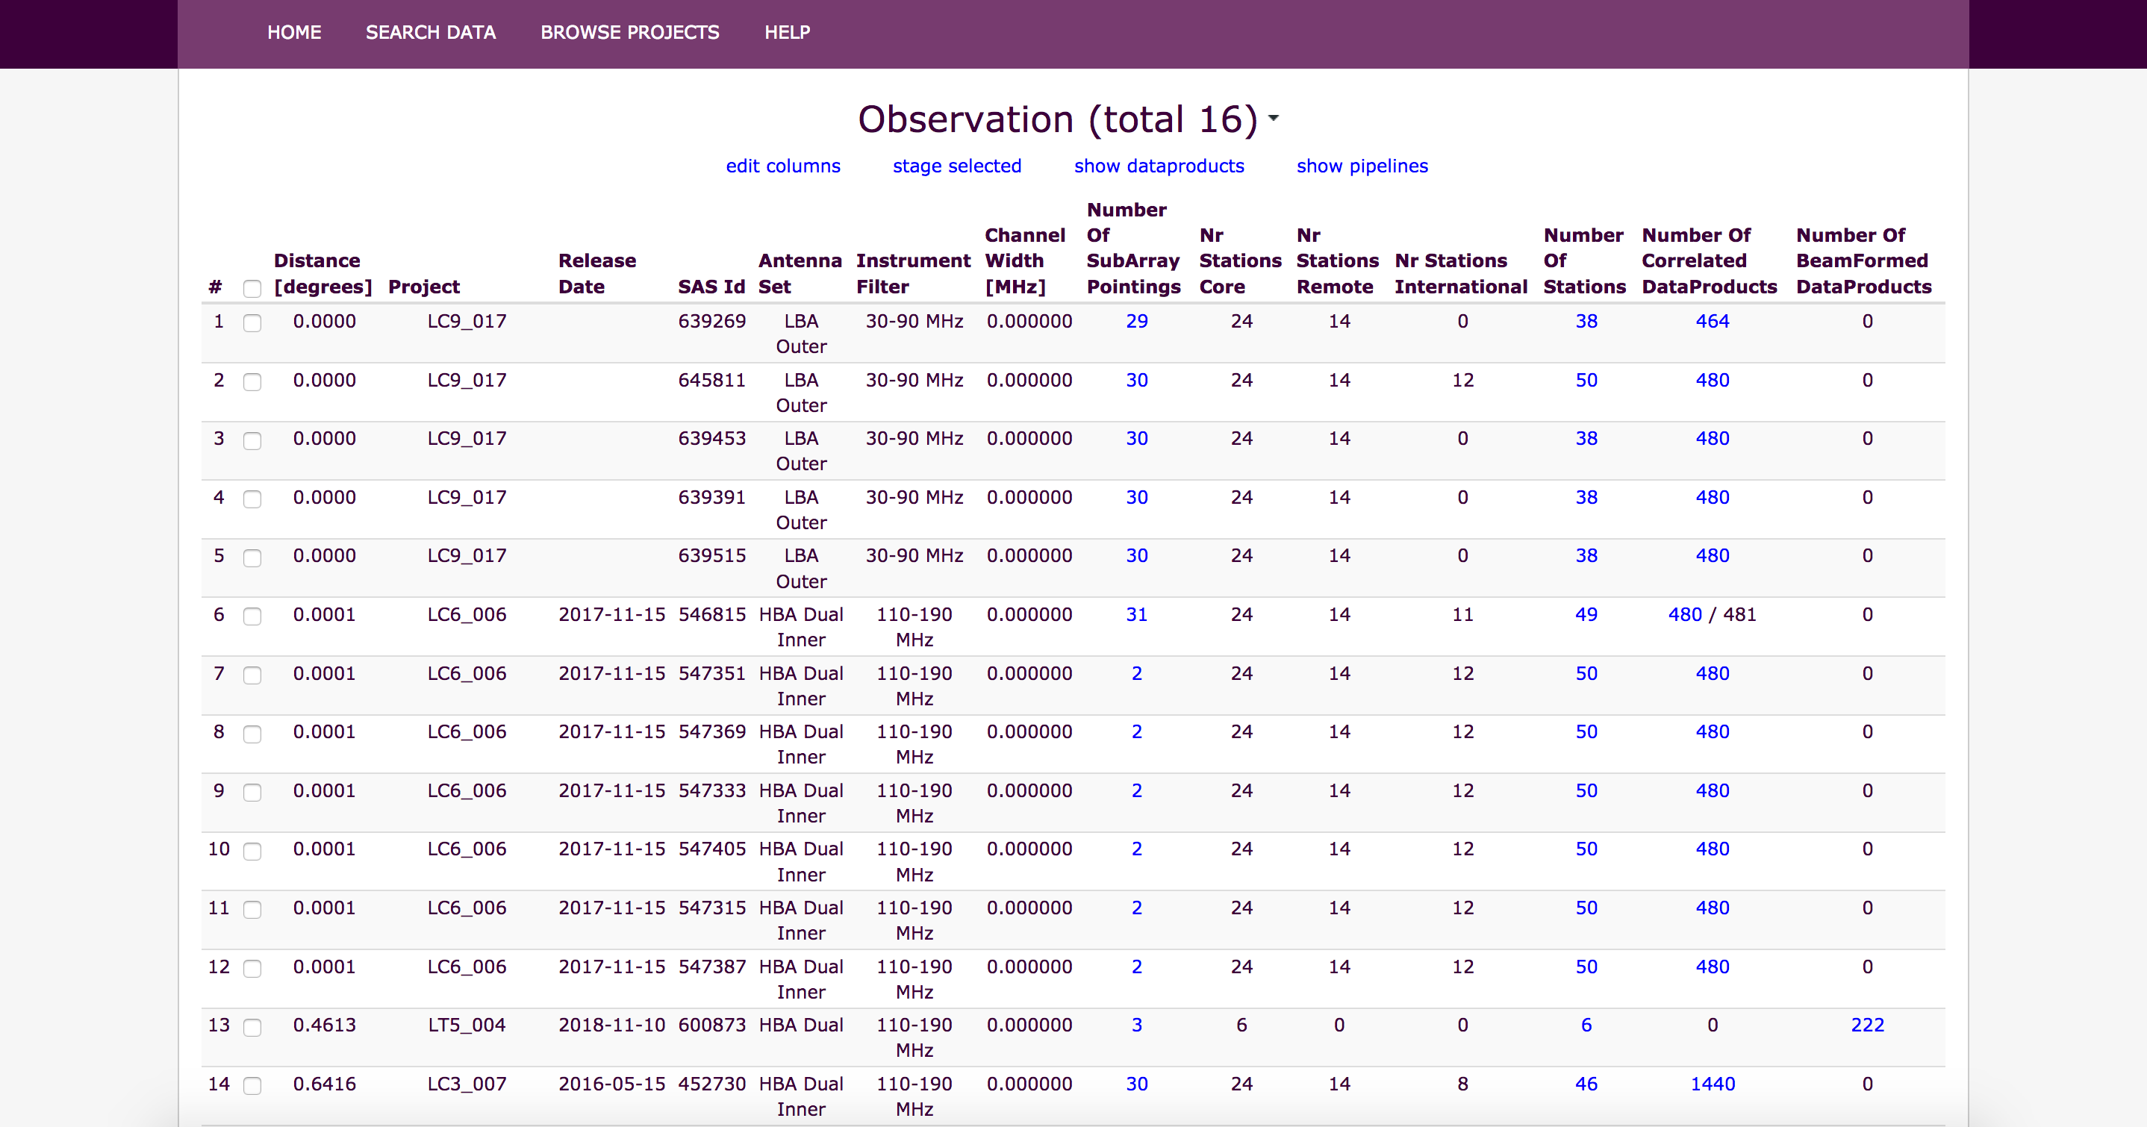The width and height of the screenshot is (2147, 1127).
Task: Go to SEARCH DATA page
Action: point(430,33)
